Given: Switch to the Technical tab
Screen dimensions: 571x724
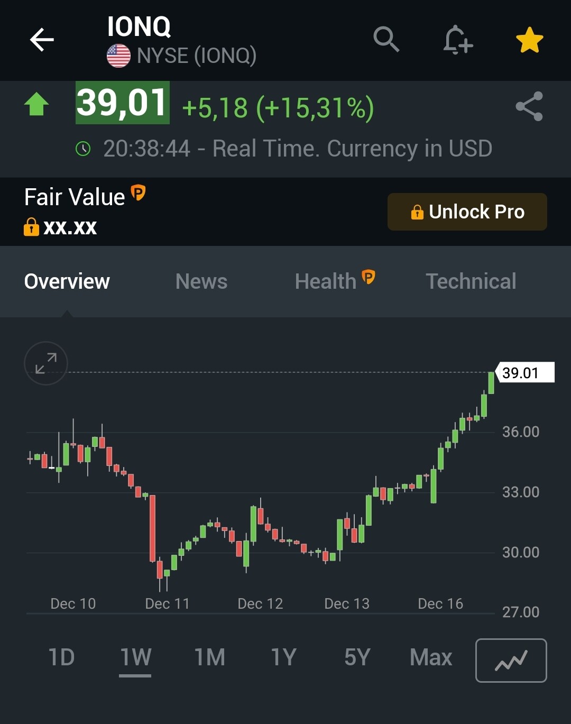Looking at the screenshot, I should pyautogui.click(x=471, y=281).
